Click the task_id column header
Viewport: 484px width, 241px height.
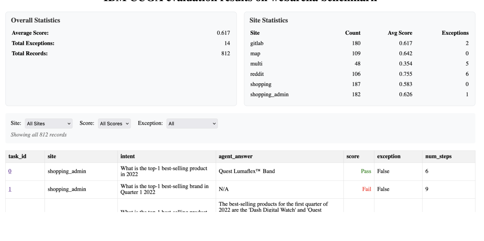pyautogui.click(x=17, y=156)
